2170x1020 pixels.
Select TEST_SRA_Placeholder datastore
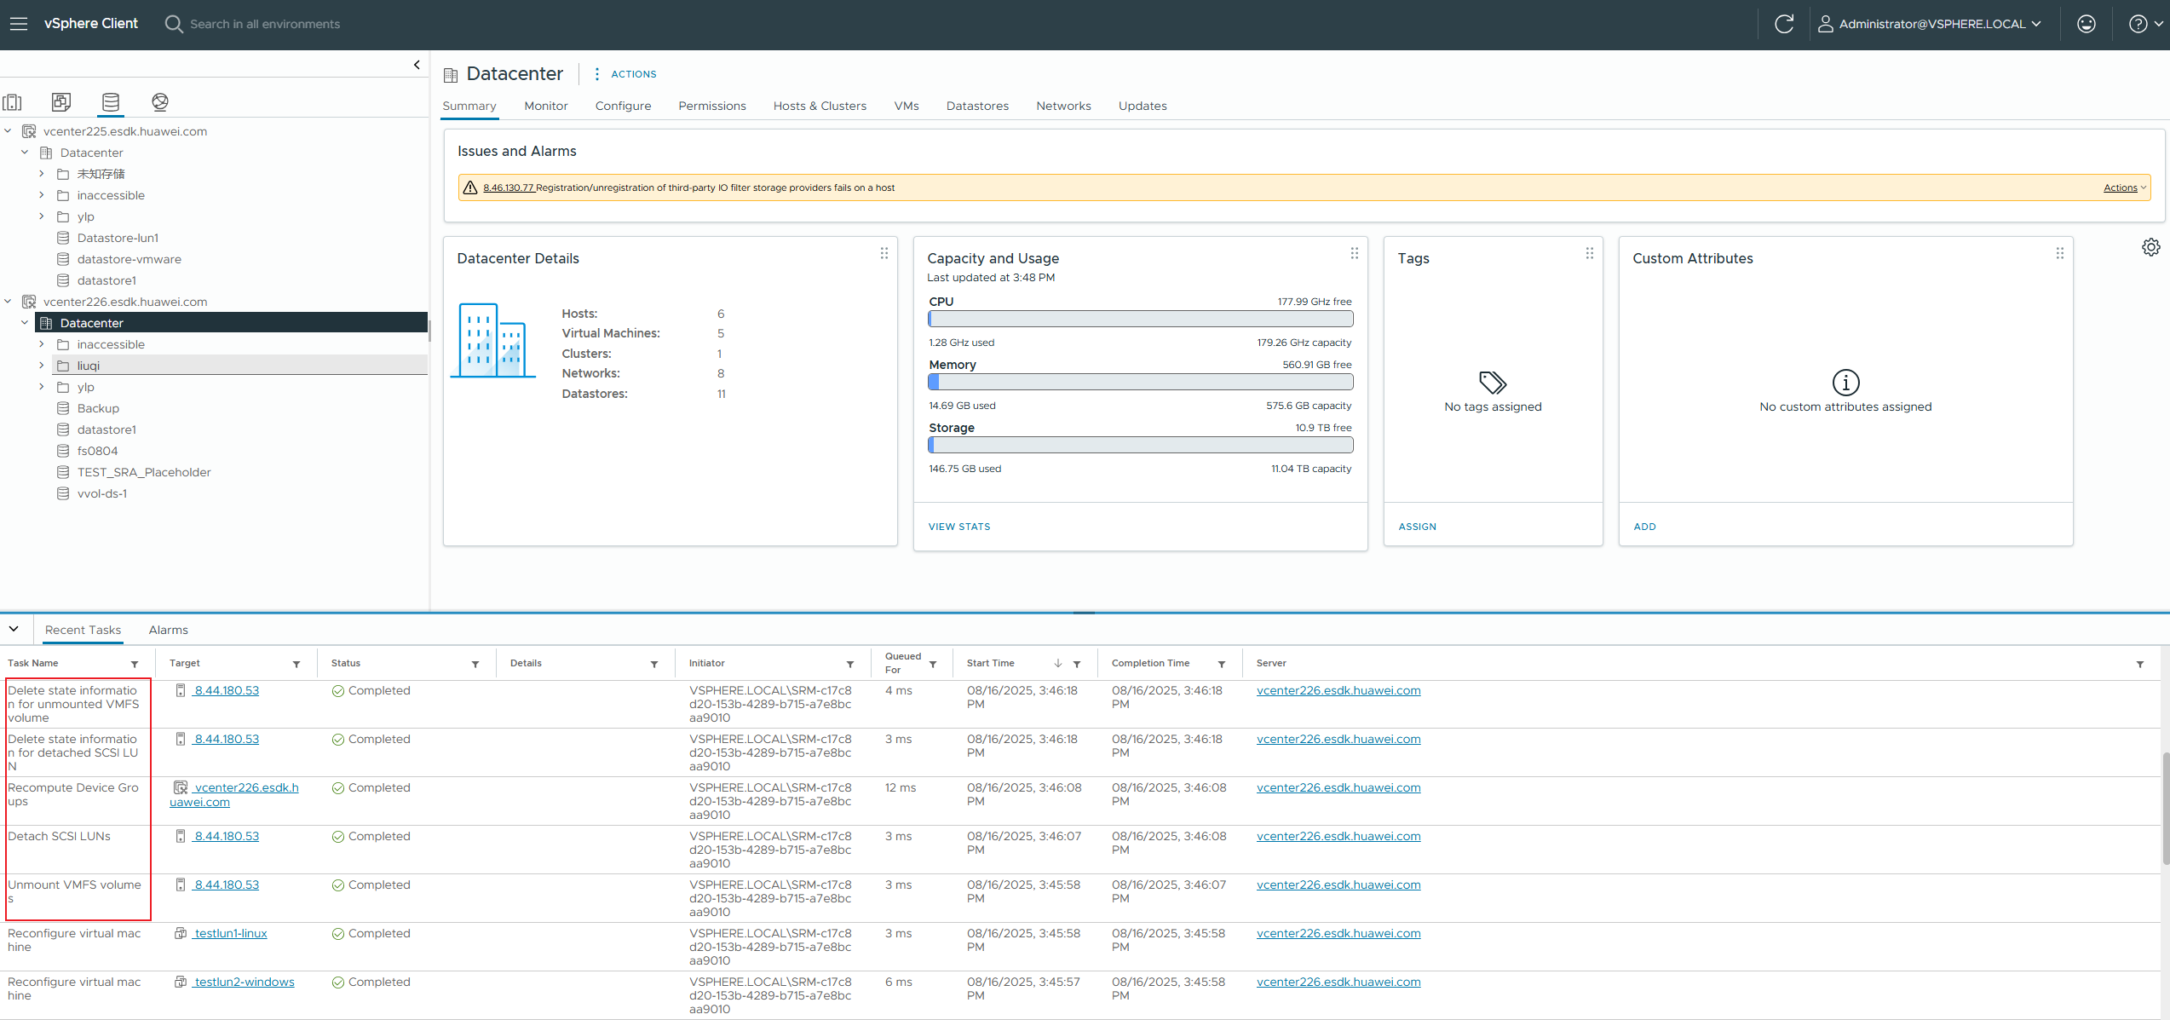144,472
